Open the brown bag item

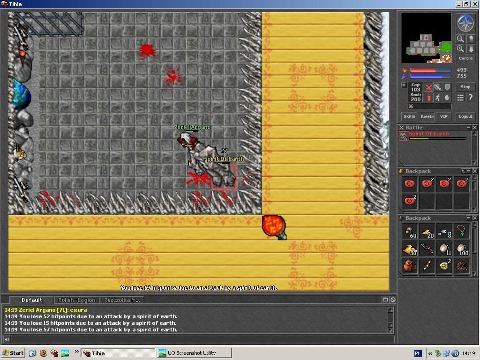409,266
